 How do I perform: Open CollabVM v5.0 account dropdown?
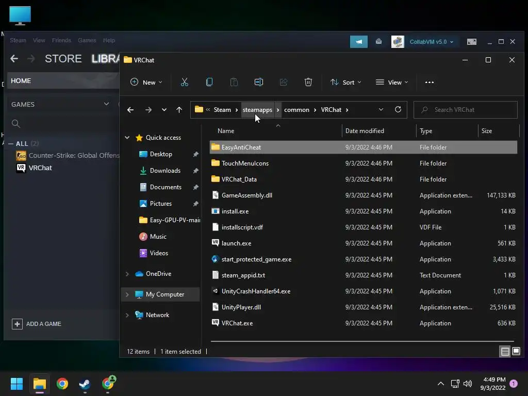(432, 42)
